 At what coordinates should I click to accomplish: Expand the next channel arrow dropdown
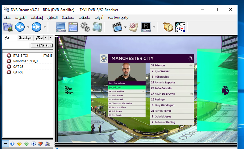click(x=45, y=27)
